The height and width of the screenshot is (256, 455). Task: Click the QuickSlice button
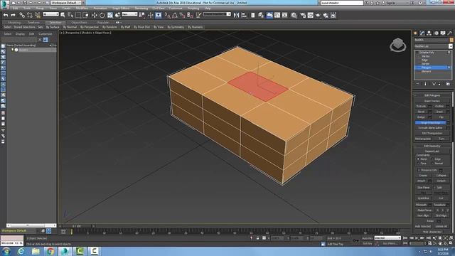(424, 198)
